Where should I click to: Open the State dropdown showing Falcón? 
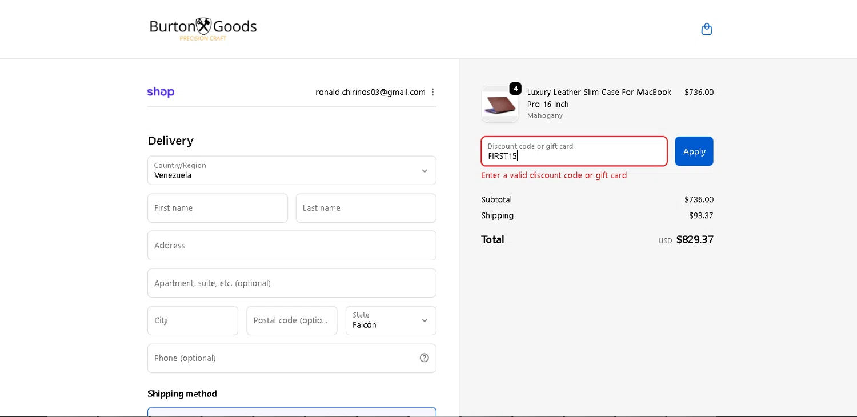(391, 320)
